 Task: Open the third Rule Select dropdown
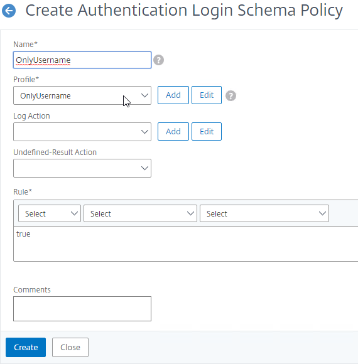264,213
